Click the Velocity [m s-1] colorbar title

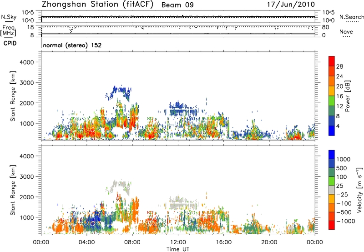coord(359,190)
